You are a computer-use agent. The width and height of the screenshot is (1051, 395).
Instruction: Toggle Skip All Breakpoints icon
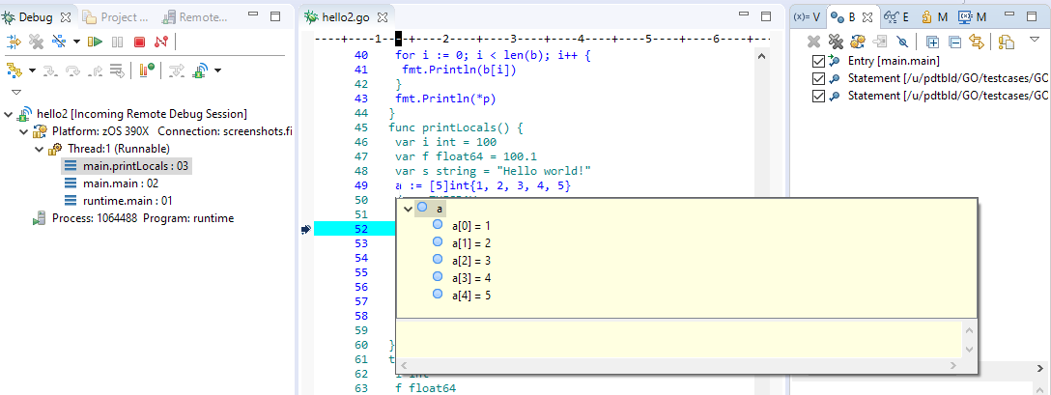point(902,42)
